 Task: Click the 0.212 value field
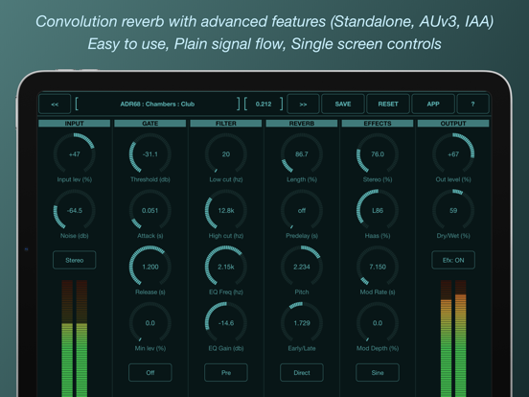pyautogui.click(x=264, y=104)
